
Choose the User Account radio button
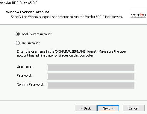coord(18,43)
